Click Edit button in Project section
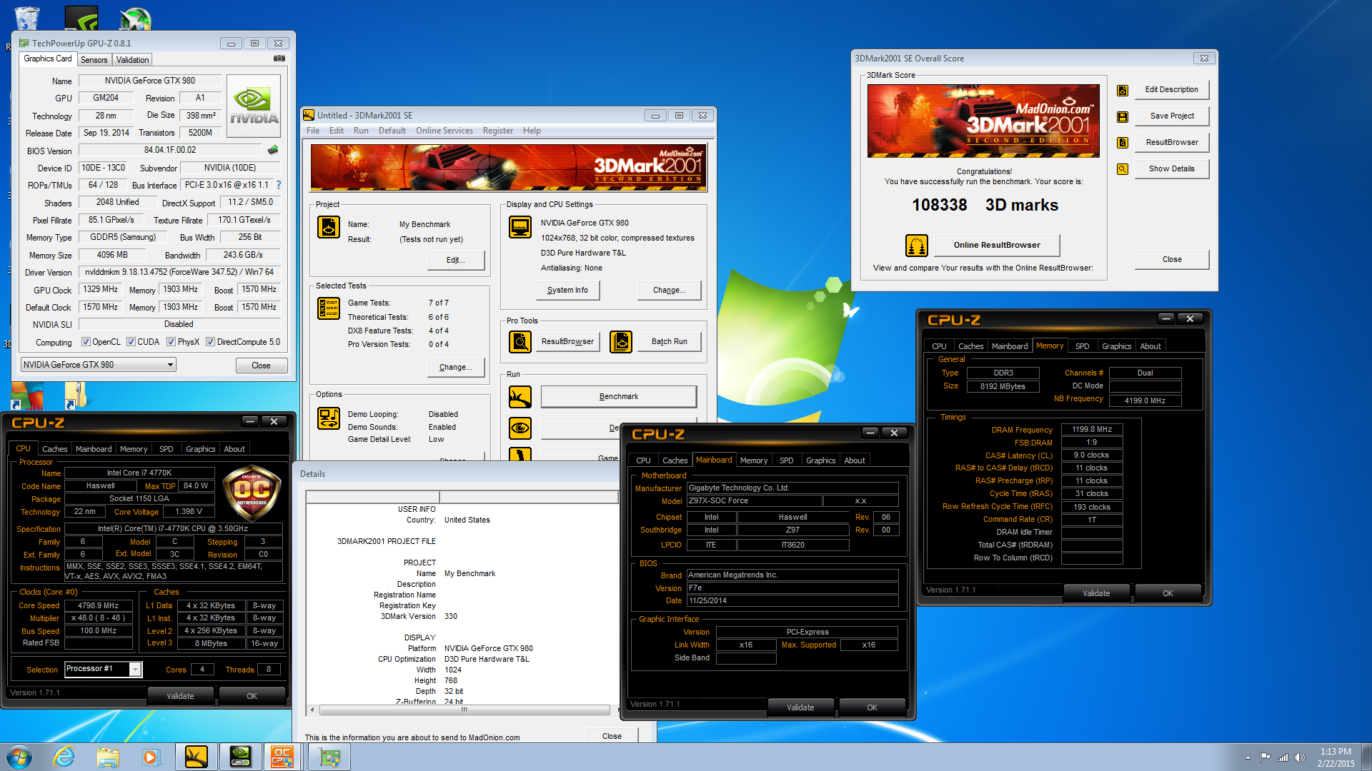Screen dimensions: 1372x771 456,261
